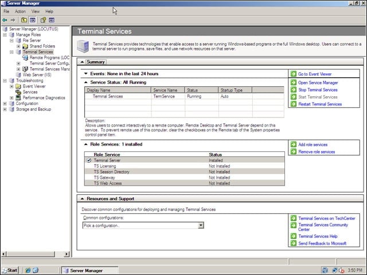Viewport: 367px width, 275px height.
Task: Click the Stop Terminal Services link
Action: 318,90
